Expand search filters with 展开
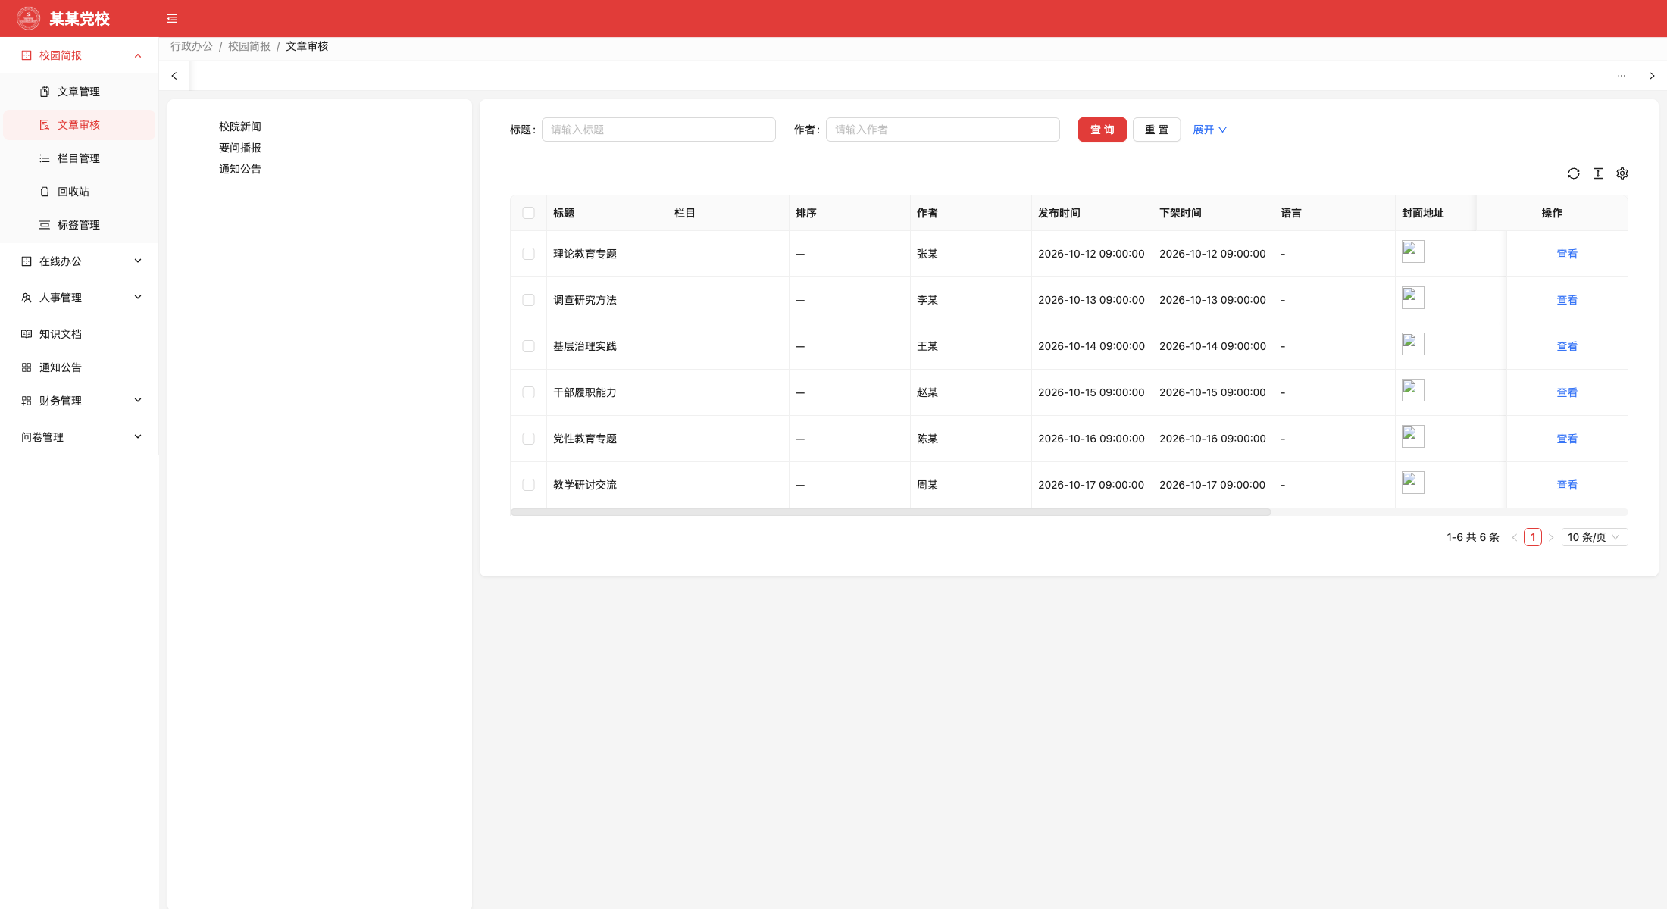The image size is (1667, 909). coord(1210,130)
